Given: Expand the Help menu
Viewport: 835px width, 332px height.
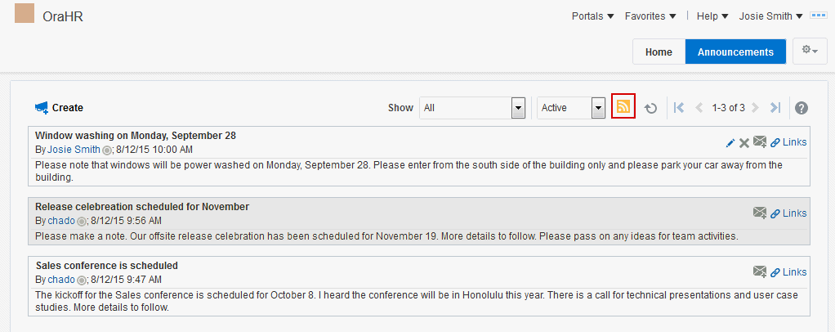Looking at the screenshot, I should 712,16.
